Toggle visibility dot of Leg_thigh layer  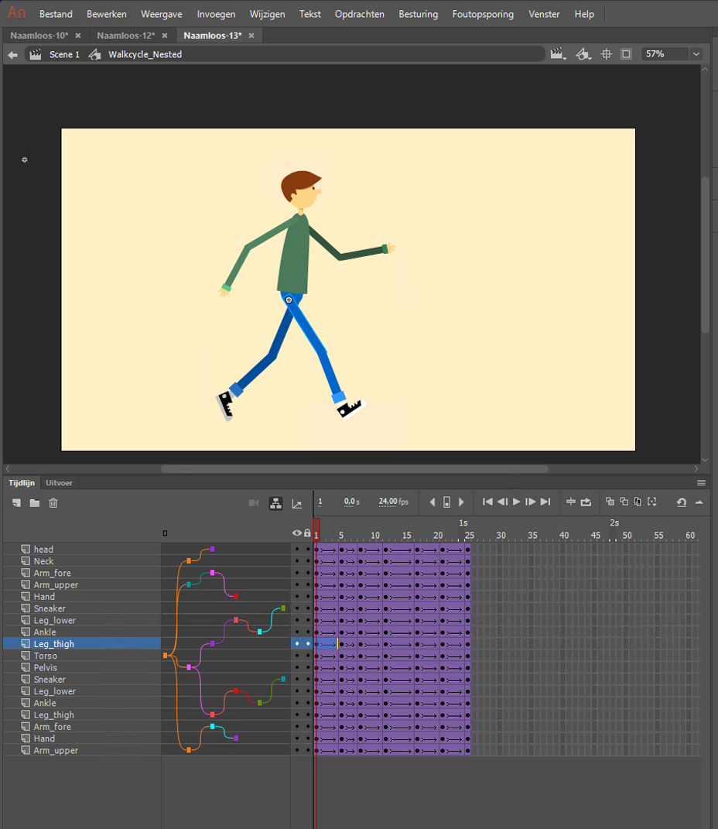click(297, 644)
